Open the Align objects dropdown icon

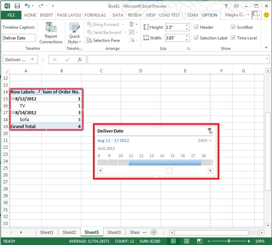point(133,24)
